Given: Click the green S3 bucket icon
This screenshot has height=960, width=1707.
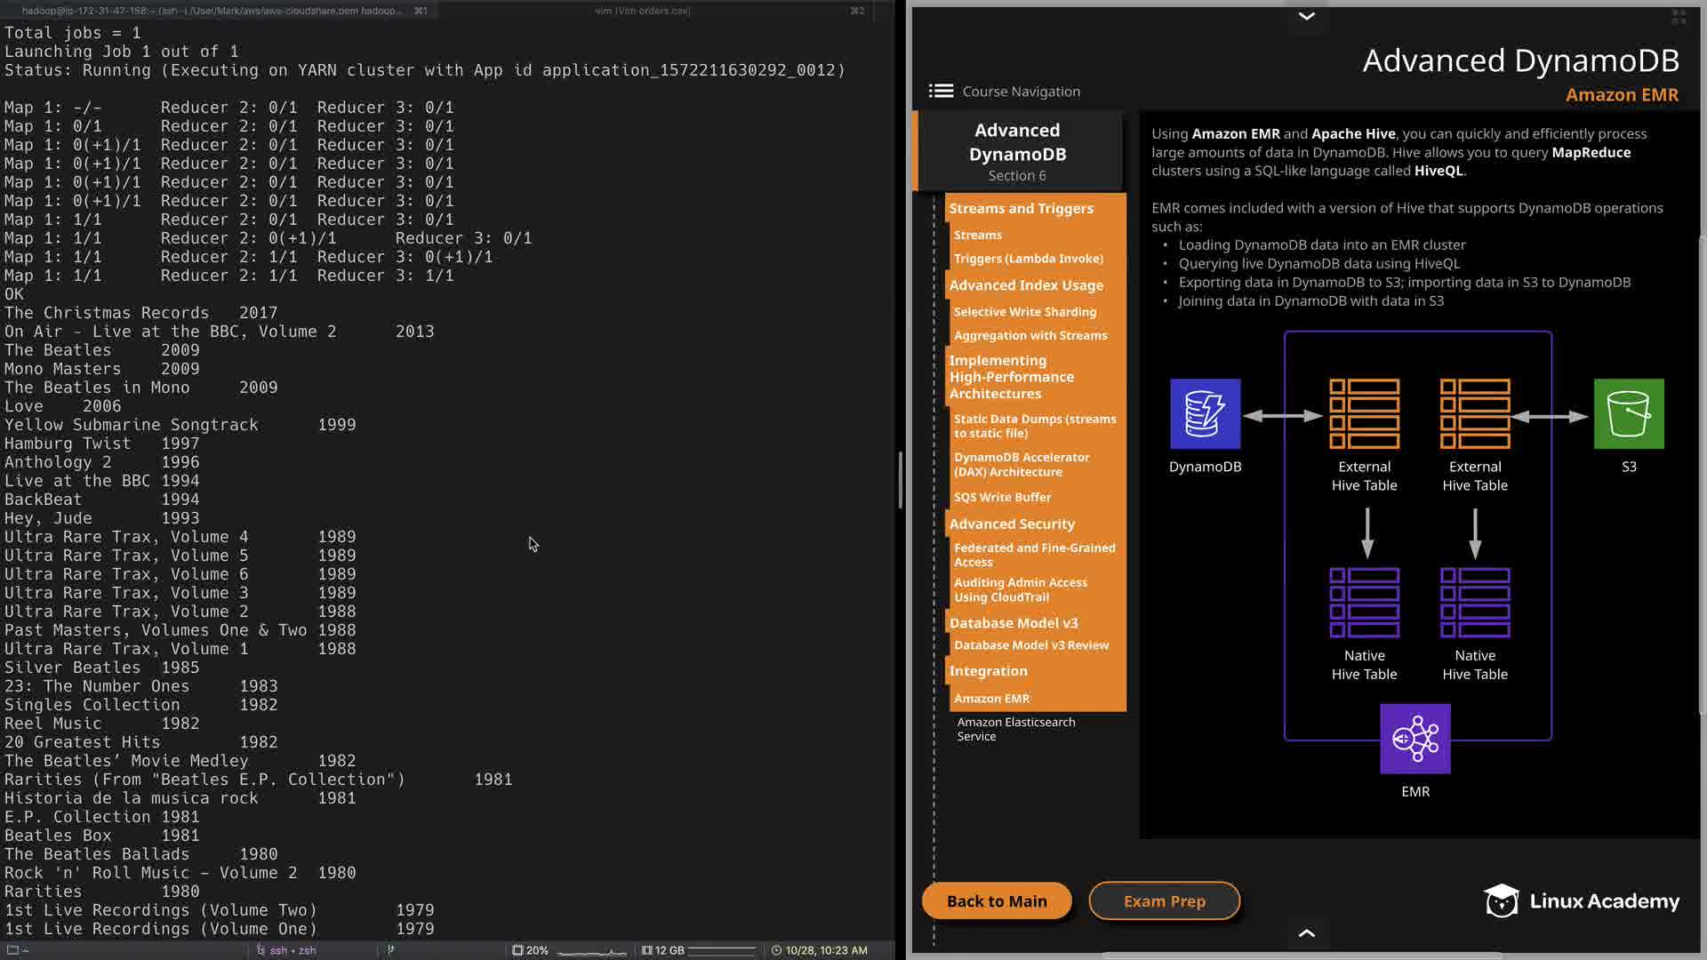Looking at the screenshot, I should (1628, 414).
